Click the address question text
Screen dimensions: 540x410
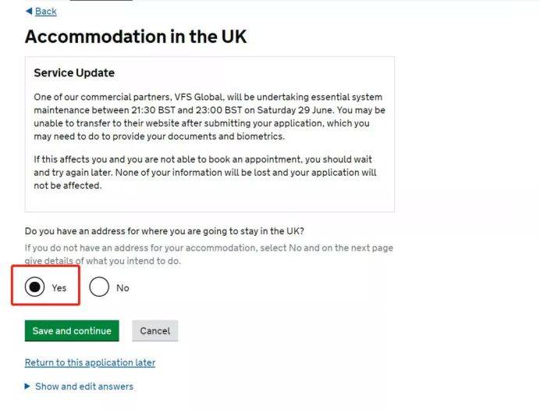tap(164, 231)
